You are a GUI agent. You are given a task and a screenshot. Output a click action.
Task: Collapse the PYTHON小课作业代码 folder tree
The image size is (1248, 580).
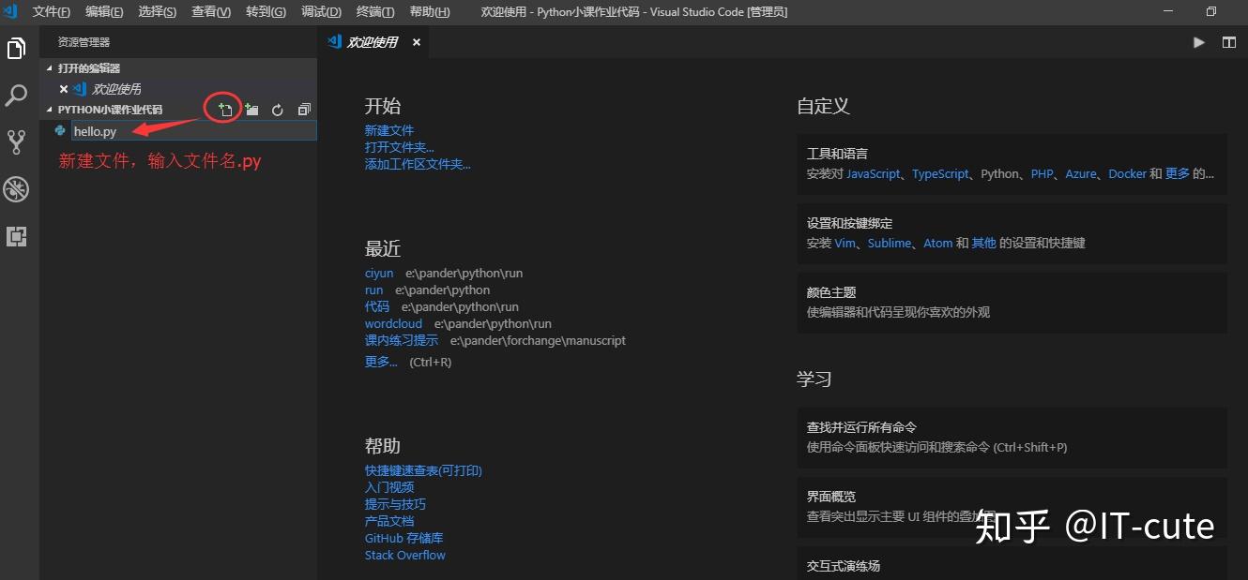[51, 109]
